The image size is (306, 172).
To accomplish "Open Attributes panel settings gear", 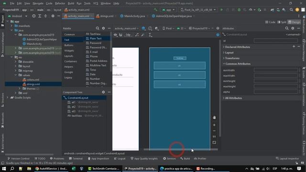I will [x=293, y=28].
